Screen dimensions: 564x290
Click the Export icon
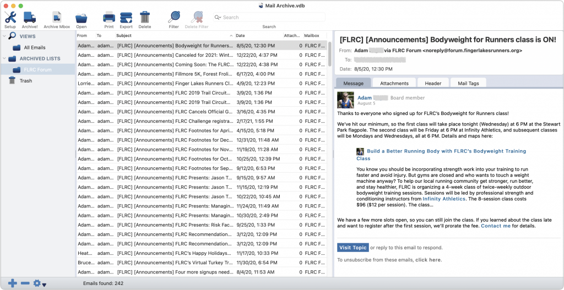coord(126,17)
